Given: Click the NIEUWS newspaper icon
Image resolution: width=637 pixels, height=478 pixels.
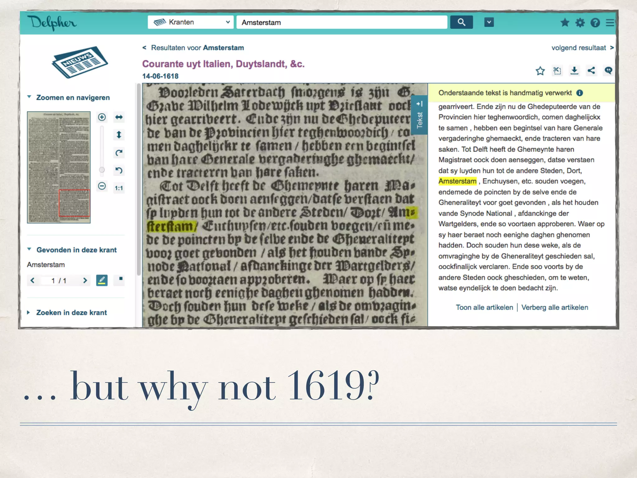Looking at the screenshot, I should coord(80,62).
